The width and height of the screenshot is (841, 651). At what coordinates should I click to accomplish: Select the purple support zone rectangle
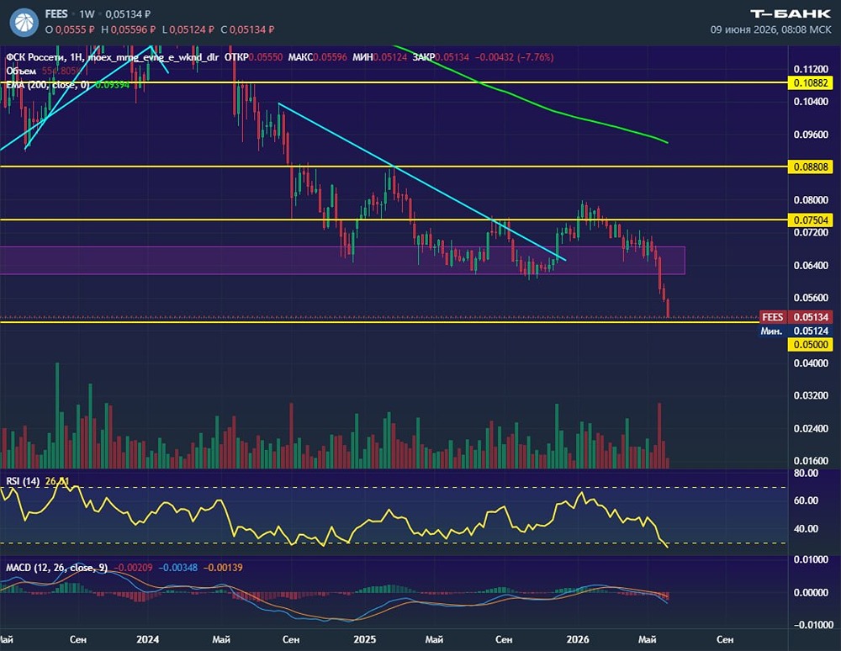342,261
